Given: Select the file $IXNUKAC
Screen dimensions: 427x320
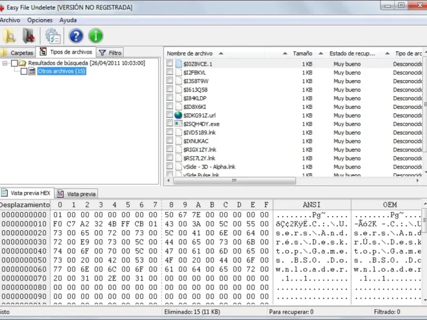Looking at the screenshot, I should (x=196, y=141).
